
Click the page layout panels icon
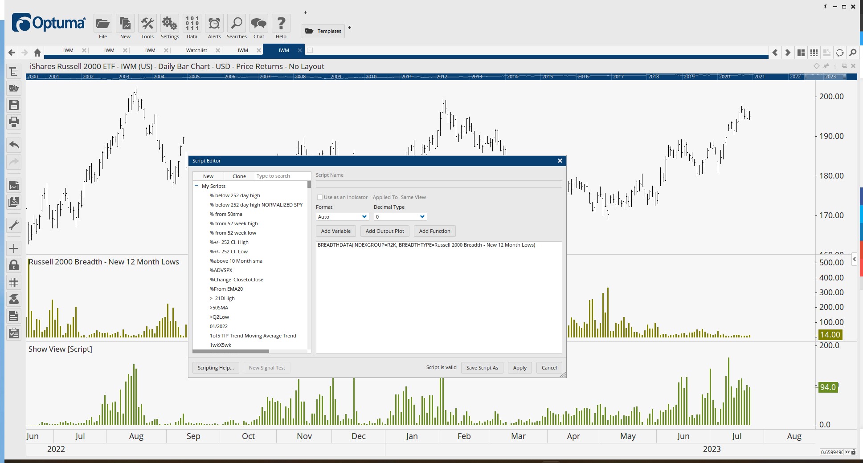(801, 53)
